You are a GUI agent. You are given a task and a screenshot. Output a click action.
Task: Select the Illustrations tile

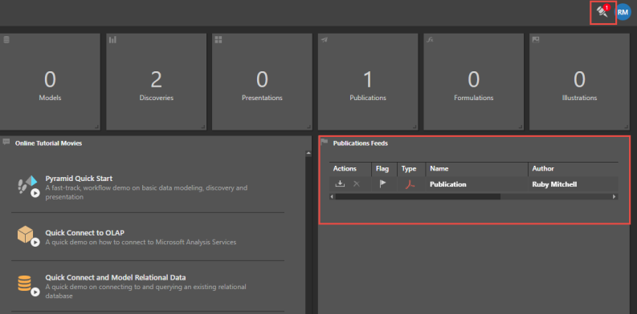(579, 82)
